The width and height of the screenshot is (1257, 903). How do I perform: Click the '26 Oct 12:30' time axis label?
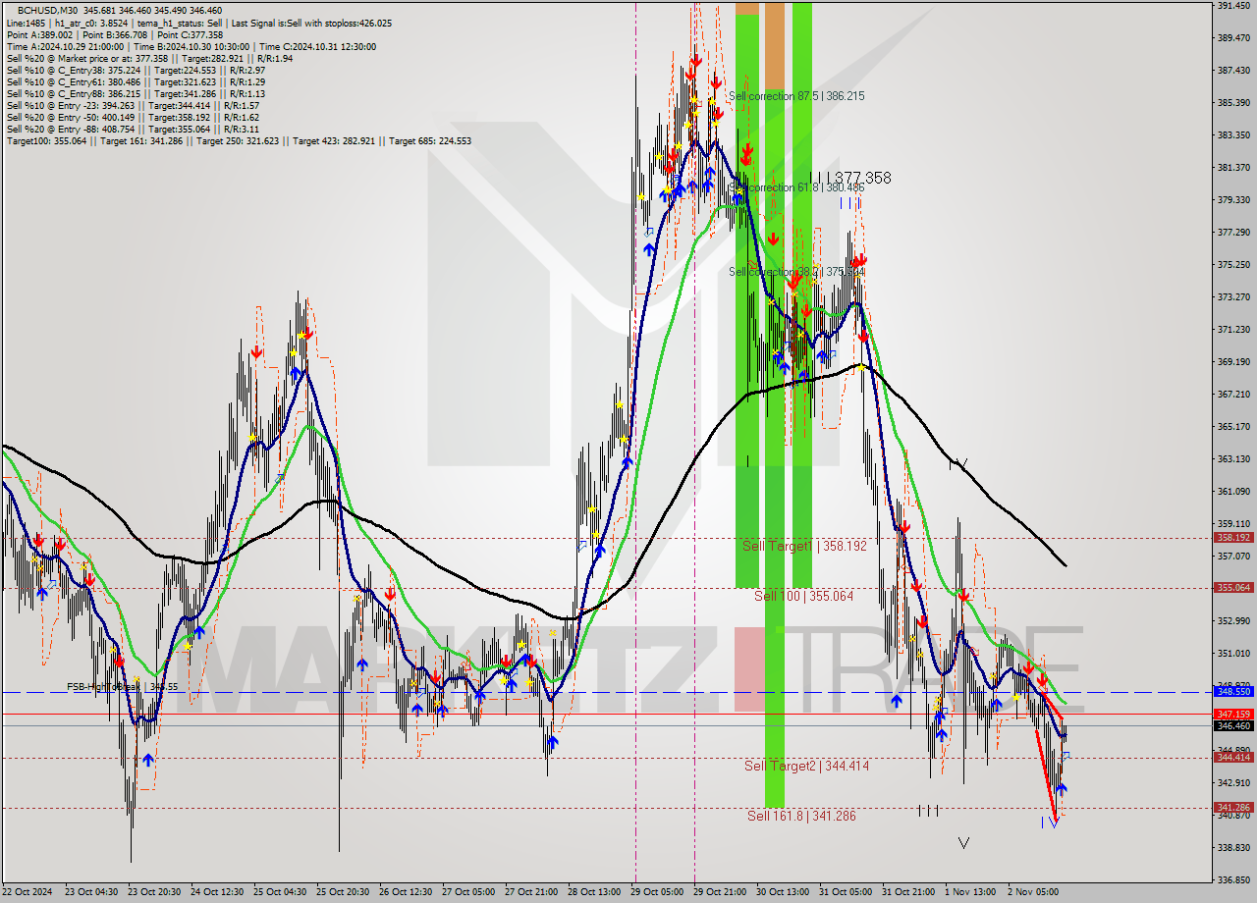click(405, 892)
